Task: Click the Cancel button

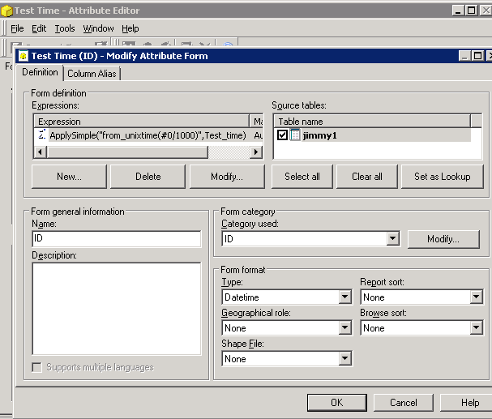Action: [x=404, y=402]
